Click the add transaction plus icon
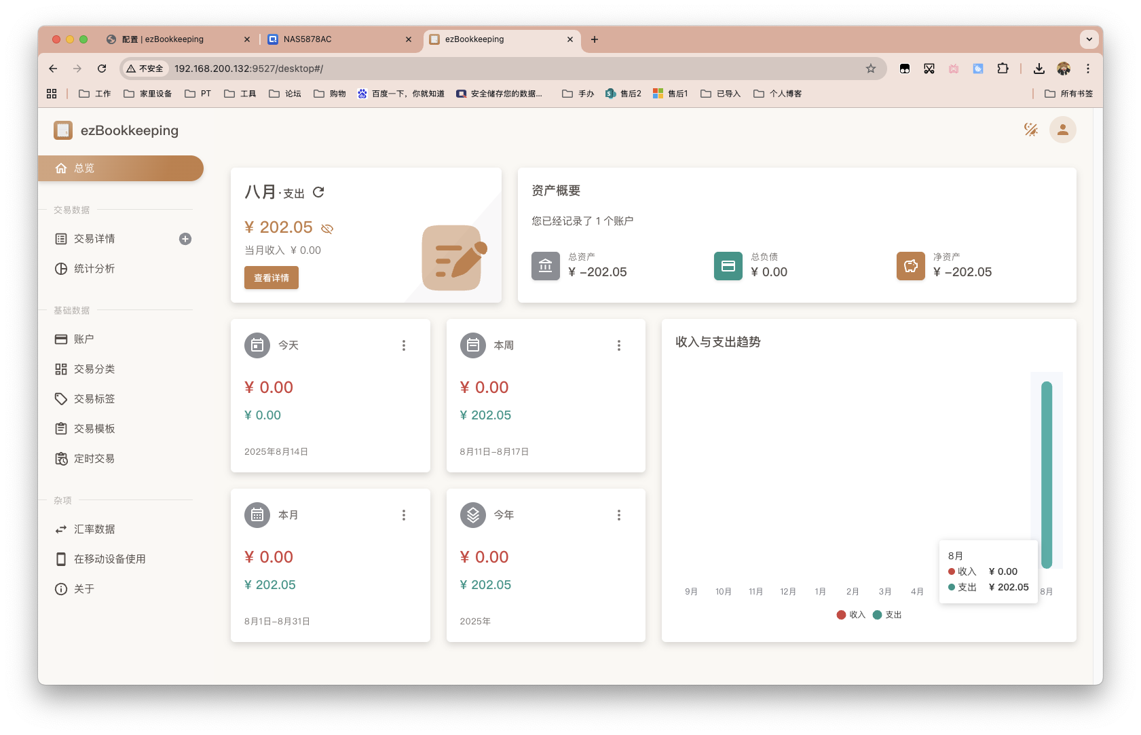This screenshot has width=1141, height=735. tap(185, 238)
